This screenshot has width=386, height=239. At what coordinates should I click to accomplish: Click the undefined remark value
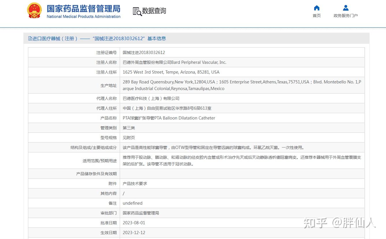tap(132, 203)
